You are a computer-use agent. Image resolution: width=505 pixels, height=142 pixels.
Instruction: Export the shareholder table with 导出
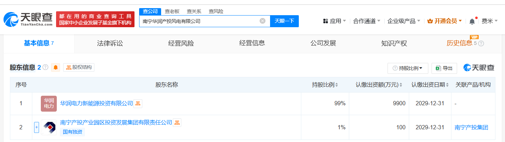(444, 68)
